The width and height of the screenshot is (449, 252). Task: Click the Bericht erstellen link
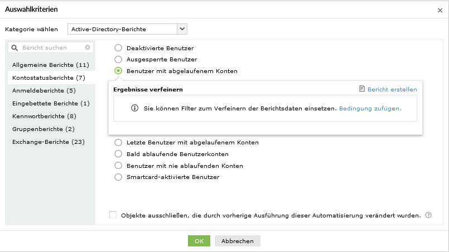pyautogui.click(x=392, y=89)
